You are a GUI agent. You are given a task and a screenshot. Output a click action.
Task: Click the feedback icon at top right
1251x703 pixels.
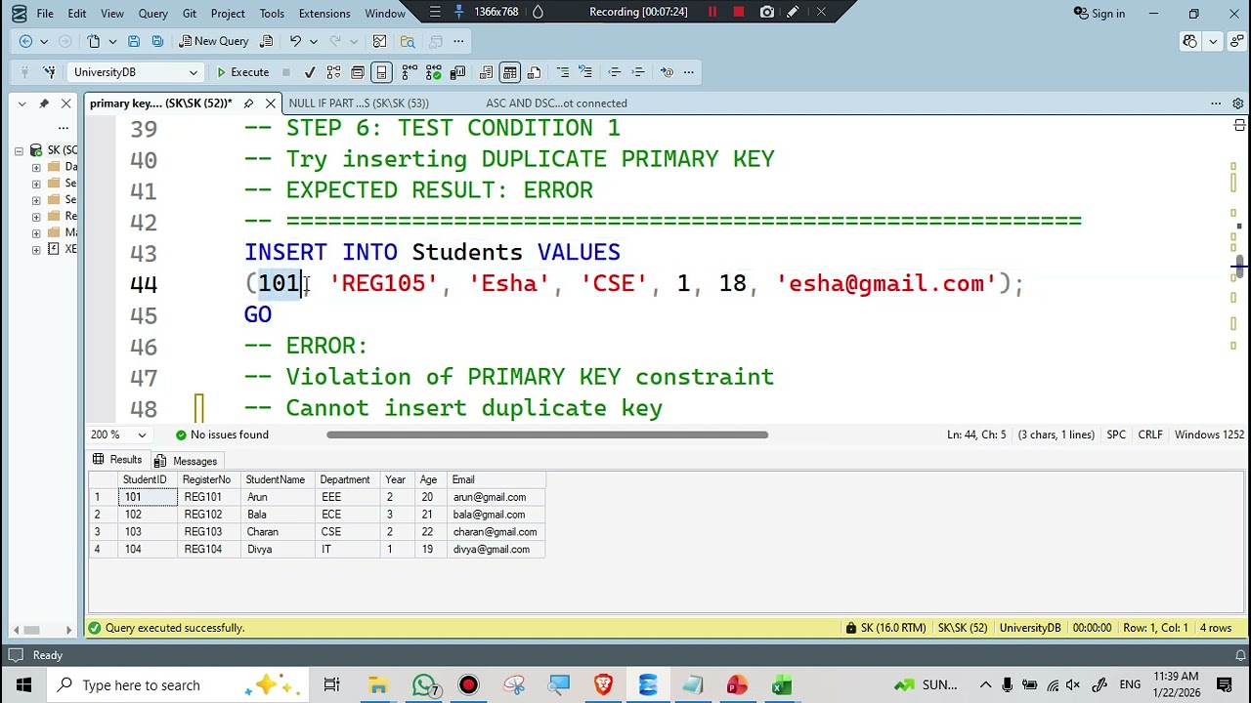pyautogui.click(x=1237, y=41)
